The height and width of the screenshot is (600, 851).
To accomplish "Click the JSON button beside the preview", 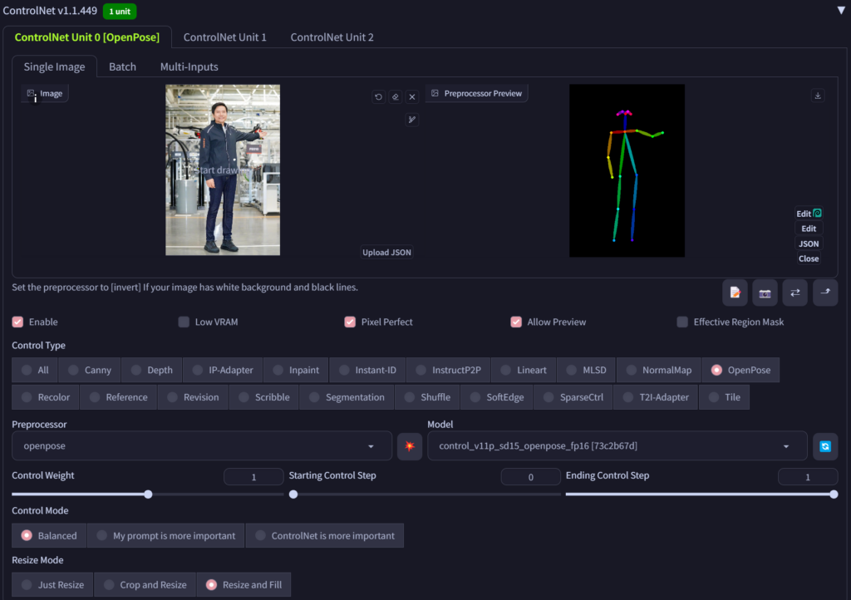I will pos(808,243).
